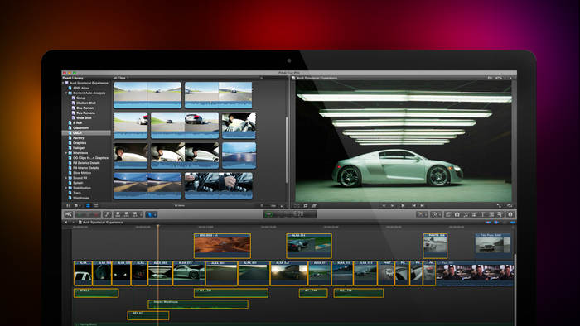
Task: Select the Warehouse collection
Action: [x=81, y=198]
